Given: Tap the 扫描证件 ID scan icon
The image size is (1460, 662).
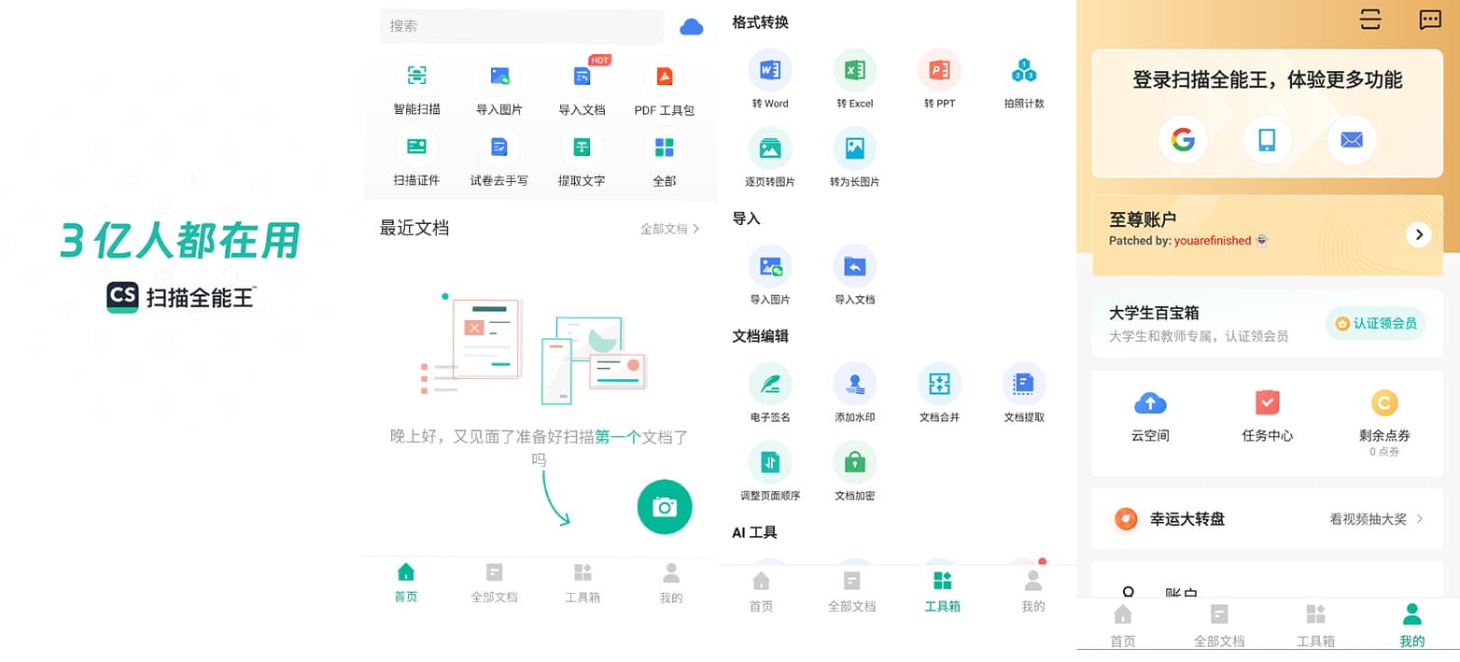Looking at the screenshot, I should coord(416,148).
